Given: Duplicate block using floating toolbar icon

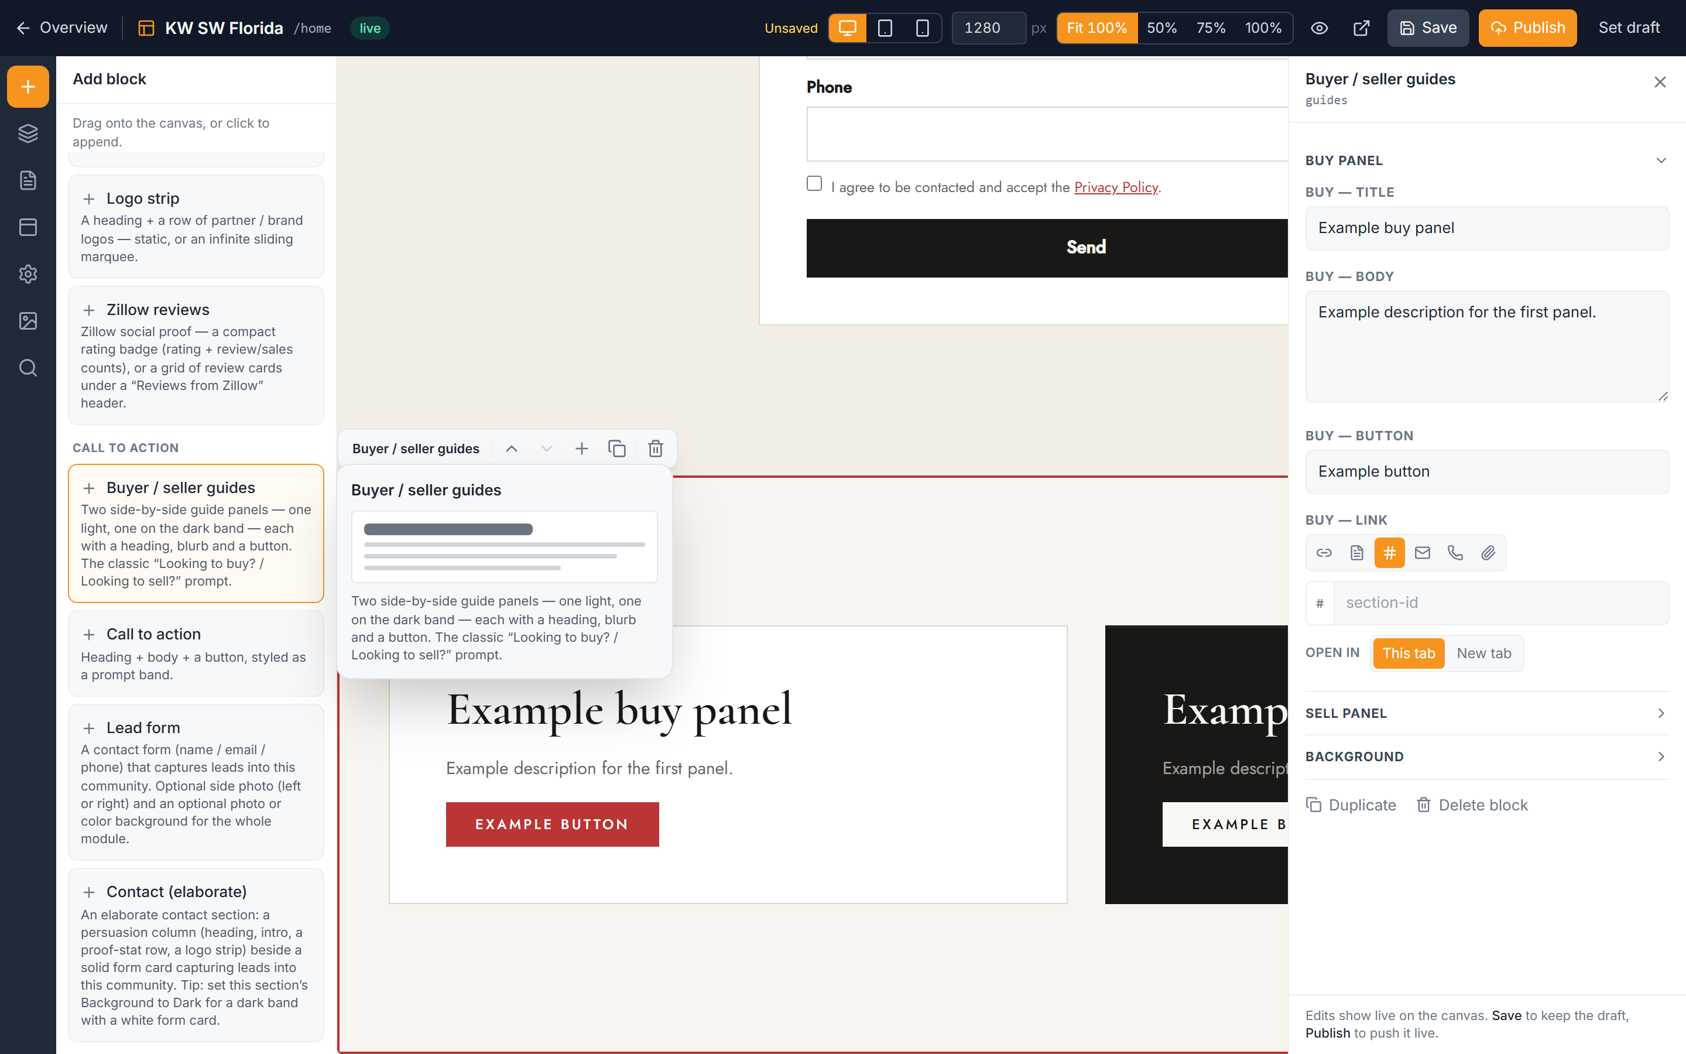Looking at the screenshot, I should pyautogui.click(x=617, y=449).
